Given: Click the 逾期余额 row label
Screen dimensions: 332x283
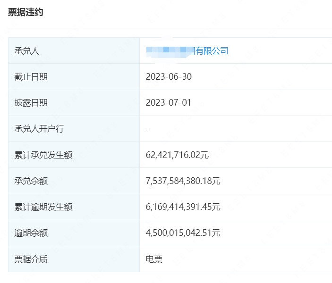Looking at the screenshot, I should 31,233.
